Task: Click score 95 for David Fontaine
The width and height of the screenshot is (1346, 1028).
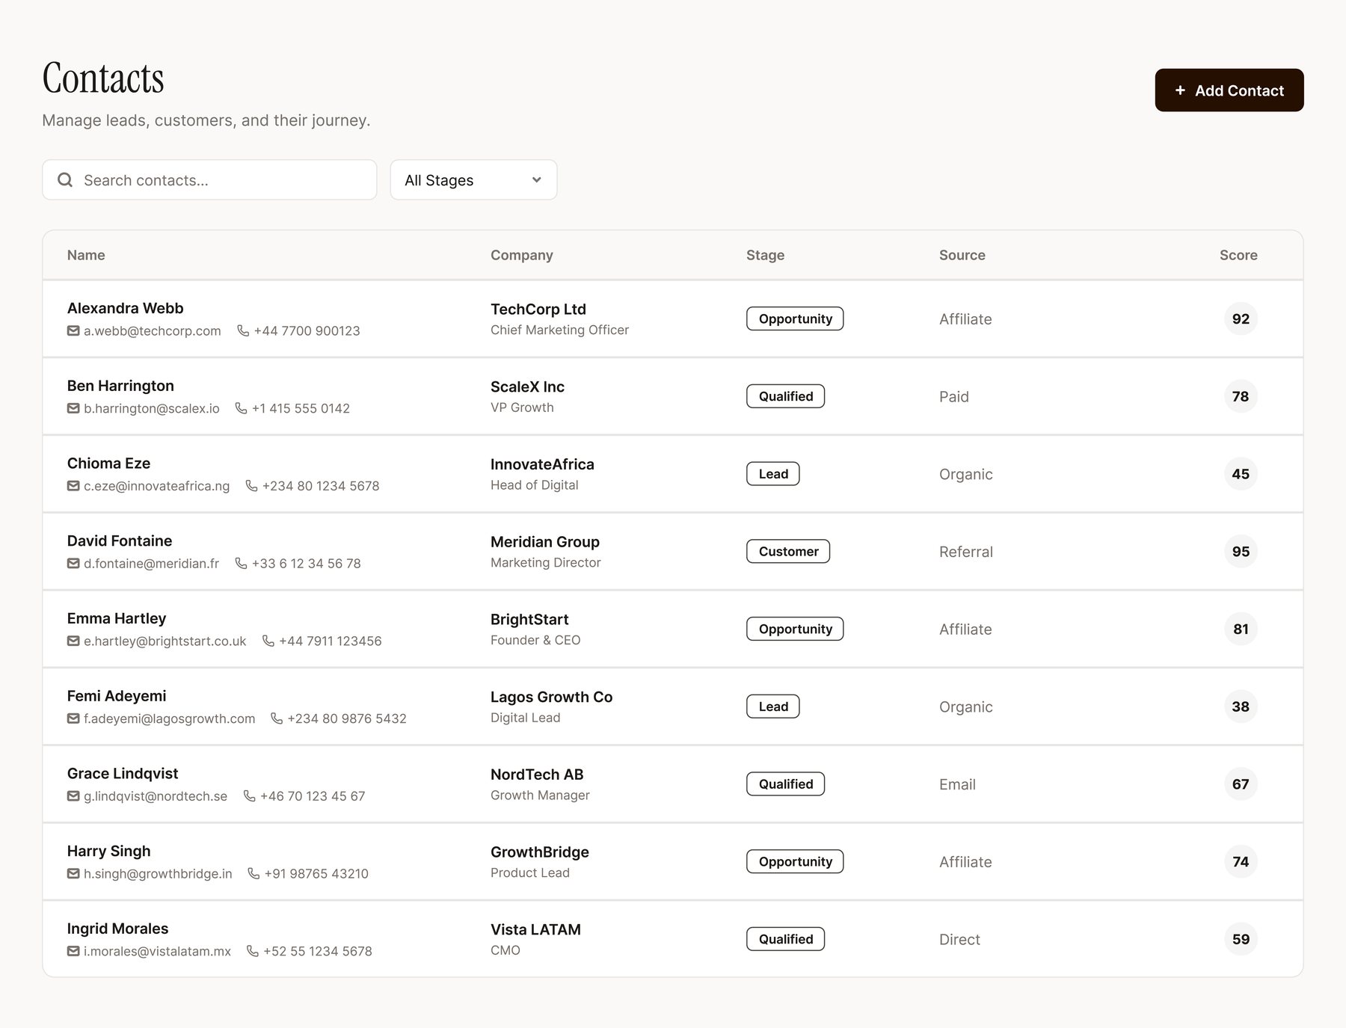Action: click(x=1241, y=552)
